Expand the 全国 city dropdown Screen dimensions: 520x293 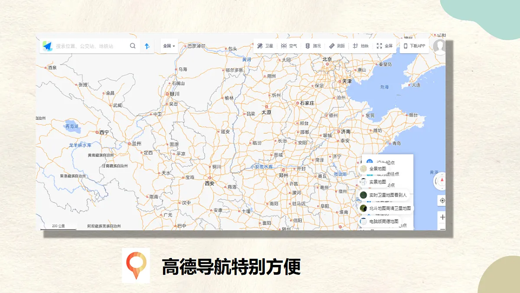tap(169, 46)
